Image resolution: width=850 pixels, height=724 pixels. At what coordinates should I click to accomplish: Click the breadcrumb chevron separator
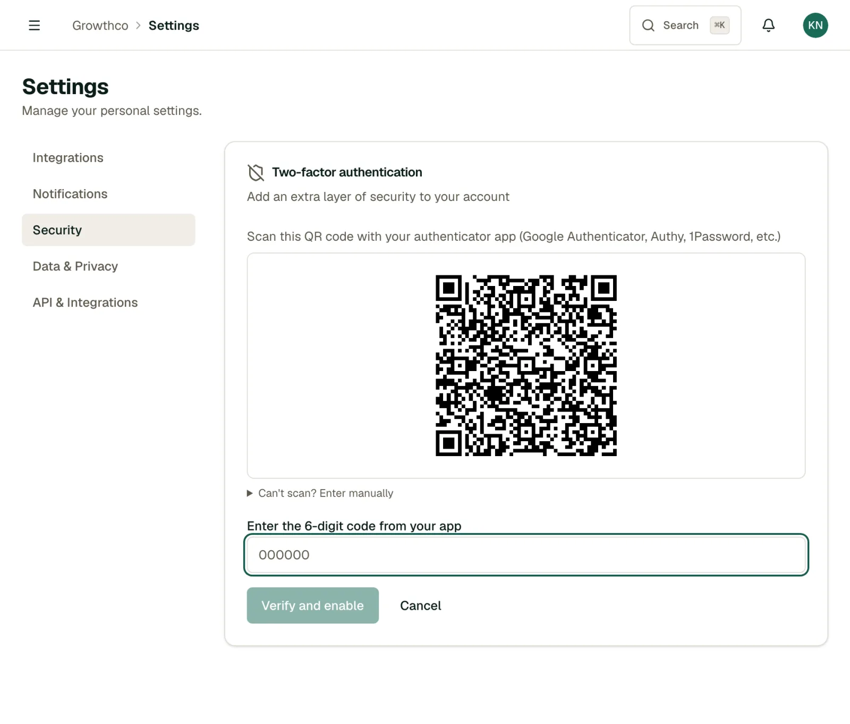(138, 26)
